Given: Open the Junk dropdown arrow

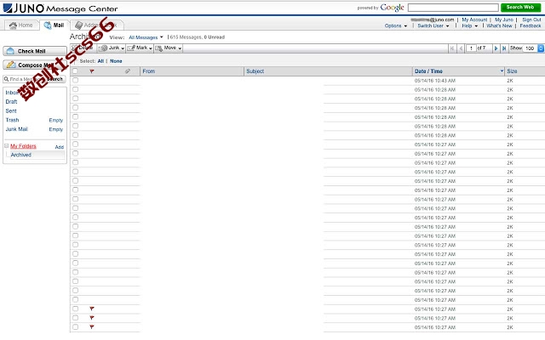Looking at the screenshot, I should tap(123, 48).
